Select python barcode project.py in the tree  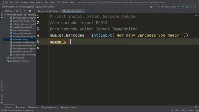(22, 43)
